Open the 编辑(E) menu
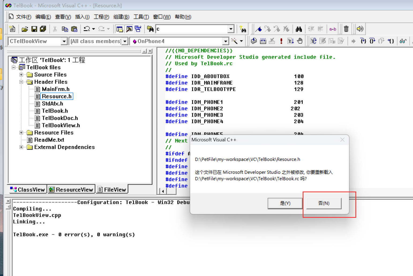413x276 pixels. pos(43,17)
